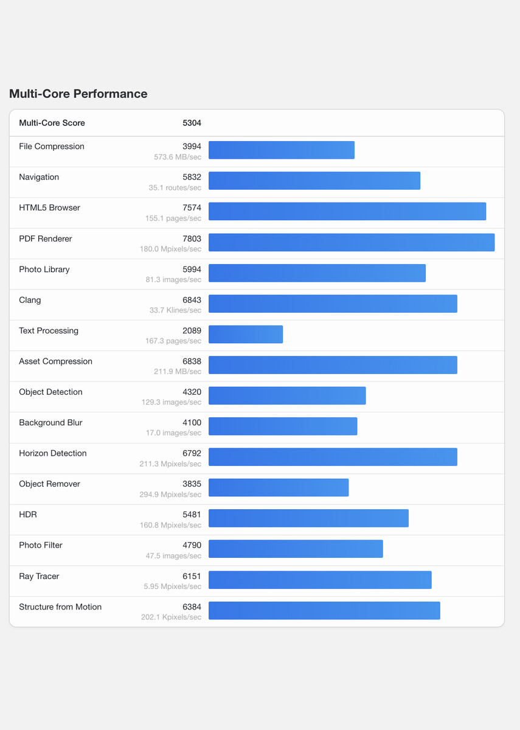Select the Object Remover label
520x730 pixels.
[x=49, y=484]
